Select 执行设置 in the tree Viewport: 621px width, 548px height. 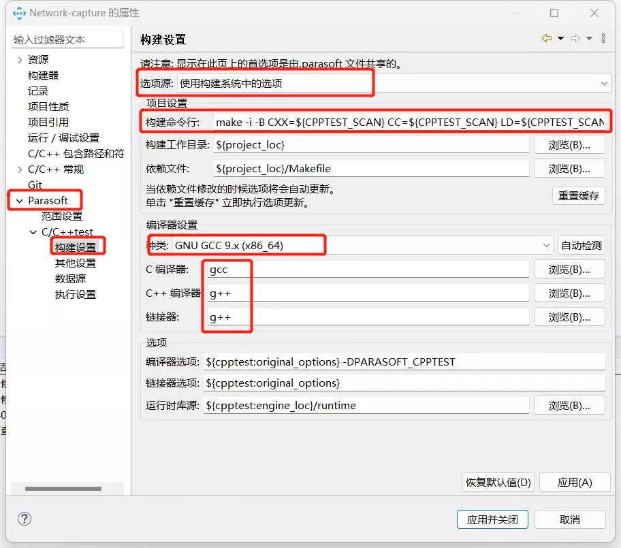pyautogui.click(x=76, y=295)
